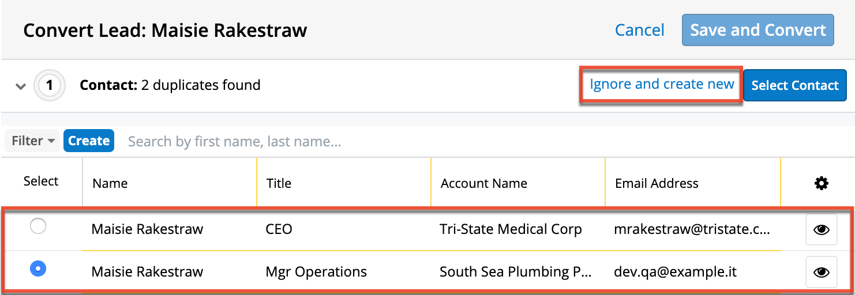Sort by Email Address column header
The image size is (855, 295).
657,184
